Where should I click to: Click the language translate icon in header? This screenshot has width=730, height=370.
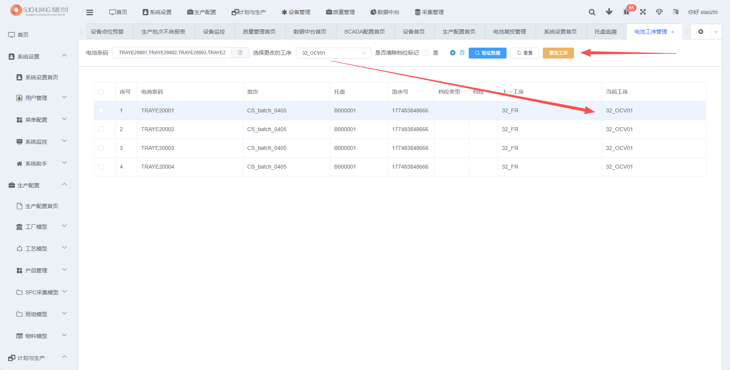[676, 12]
